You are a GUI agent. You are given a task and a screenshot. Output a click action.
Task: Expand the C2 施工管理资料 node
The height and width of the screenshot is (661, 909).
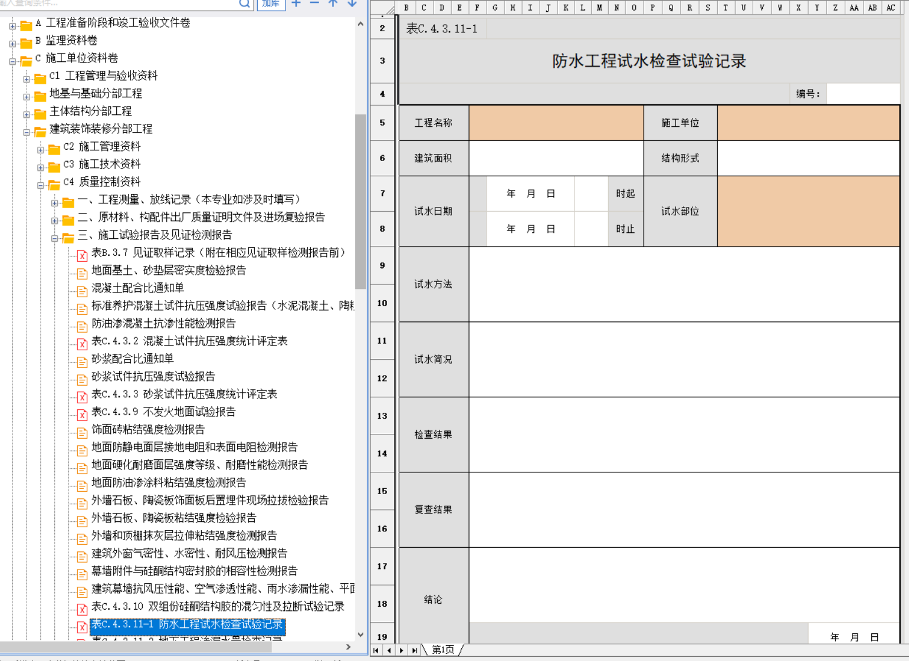[x=41, y=150]
